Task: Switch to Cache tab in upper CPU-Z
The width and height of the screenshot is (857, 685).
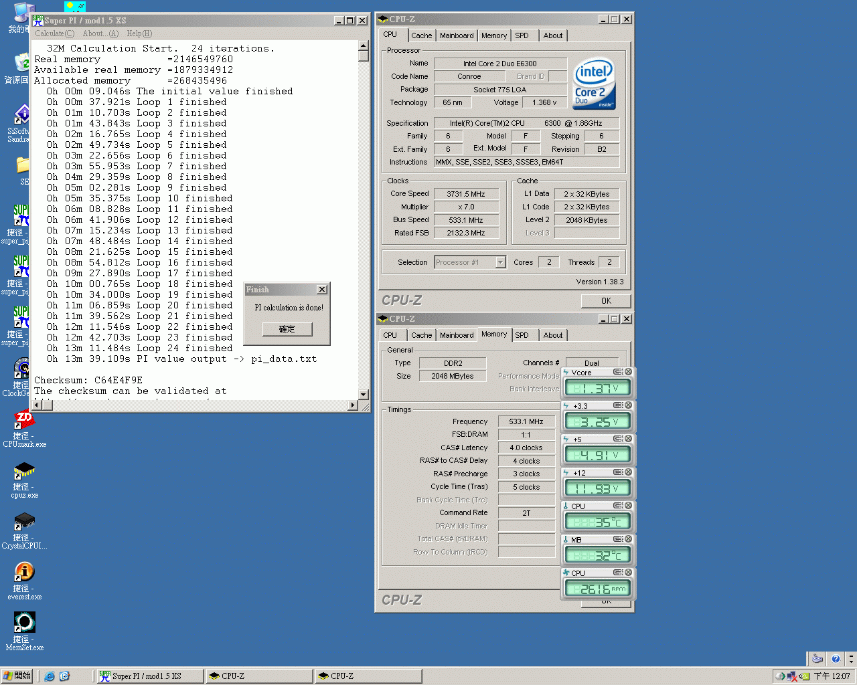Action: (x=422, y=35)
